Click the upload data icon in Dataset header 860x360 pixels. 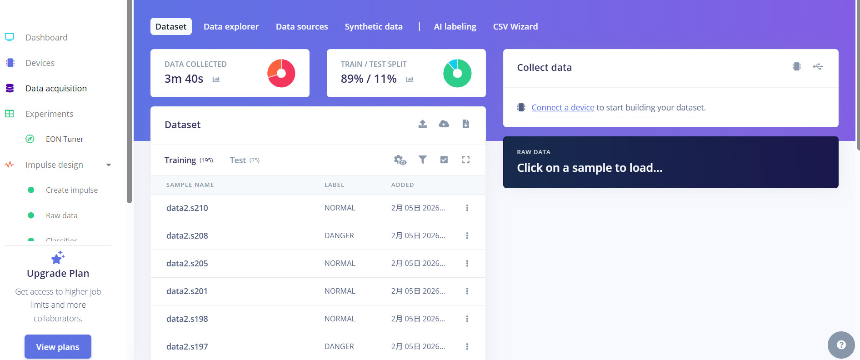click(x=422, y=124)
